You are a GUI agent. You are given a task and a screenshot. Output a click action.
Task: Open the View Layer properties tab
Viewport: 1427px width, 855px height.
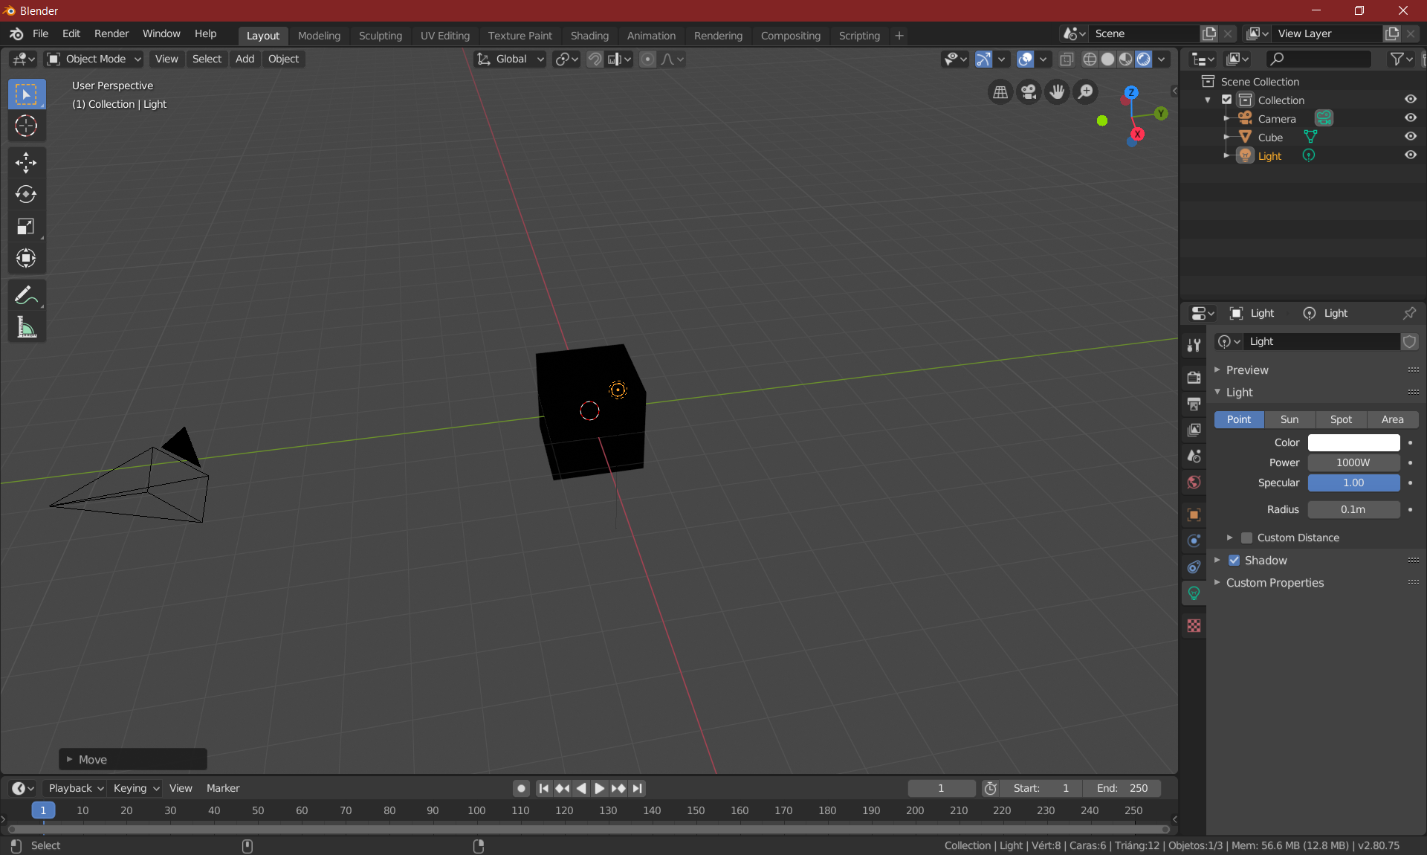1194,430
